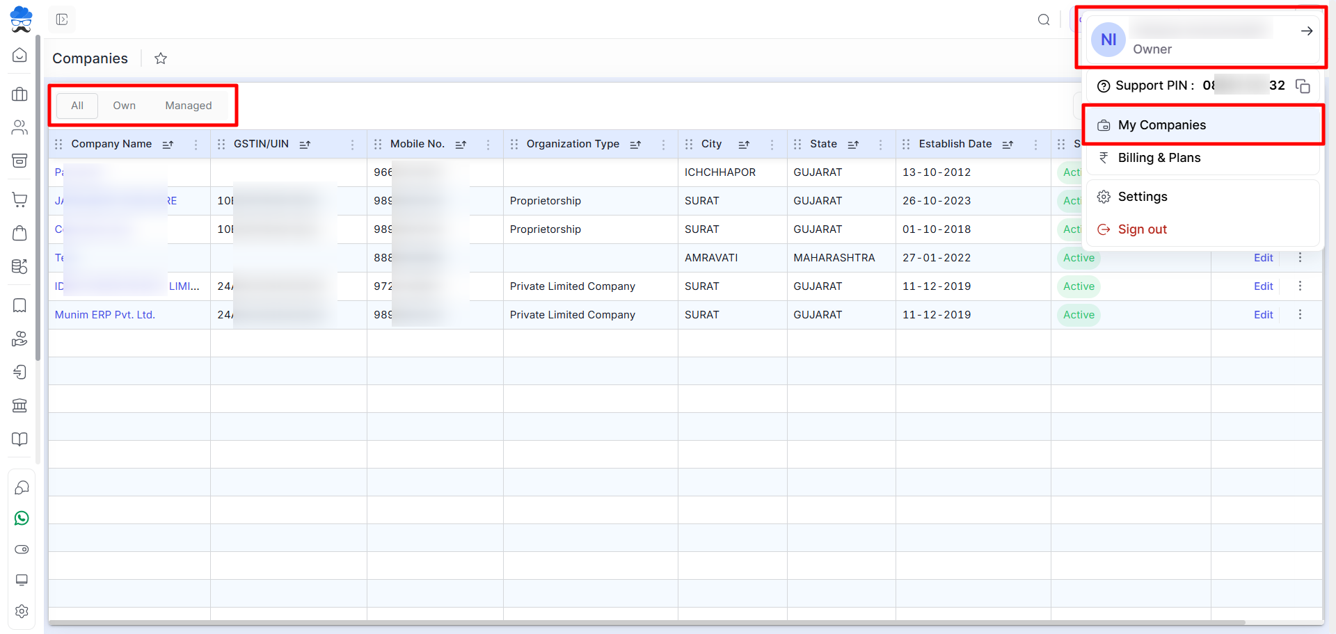Click the home icon in sidebar
This screenshot has height=634, width=1336.
(19, 55)
